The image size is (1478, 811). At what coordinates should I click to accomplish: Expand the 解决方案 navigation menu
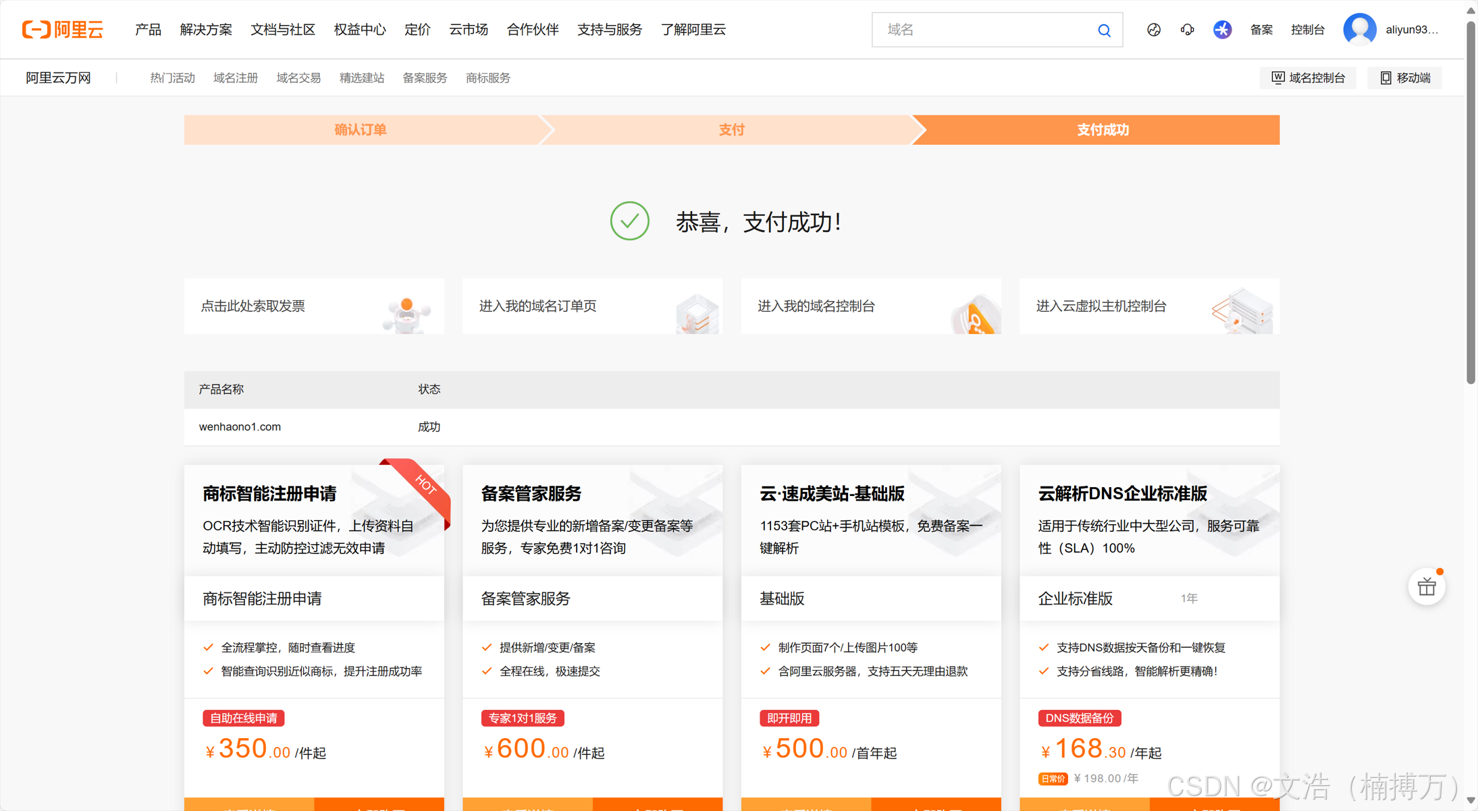pyautogui.click(x=206, y=30)
